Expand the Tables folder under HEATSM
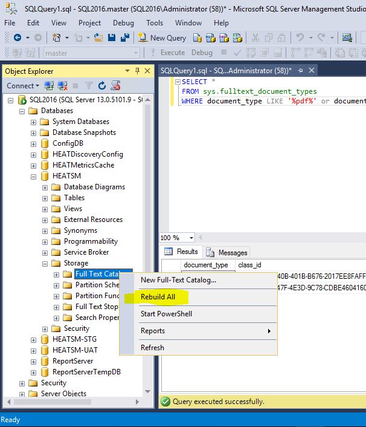 [x=46, y=198]
